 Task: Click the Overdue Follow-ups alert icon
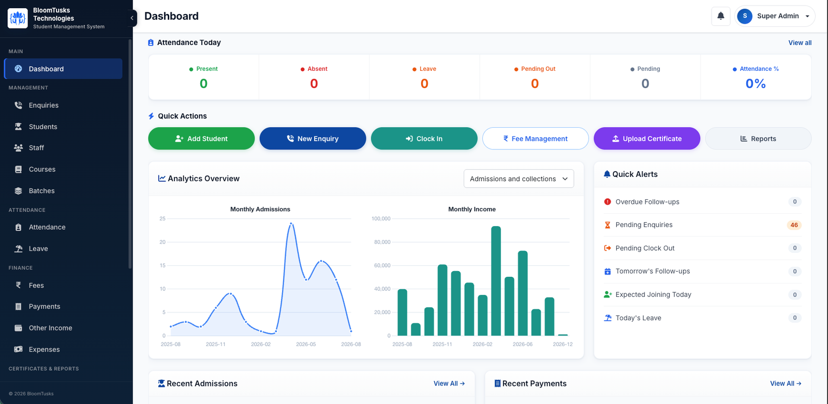click(x=608, y=202)
